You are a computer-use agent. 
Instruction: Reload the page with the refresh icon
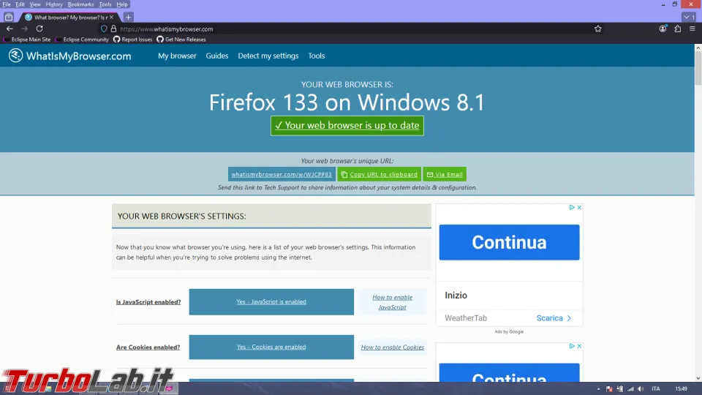click(39, 29)
